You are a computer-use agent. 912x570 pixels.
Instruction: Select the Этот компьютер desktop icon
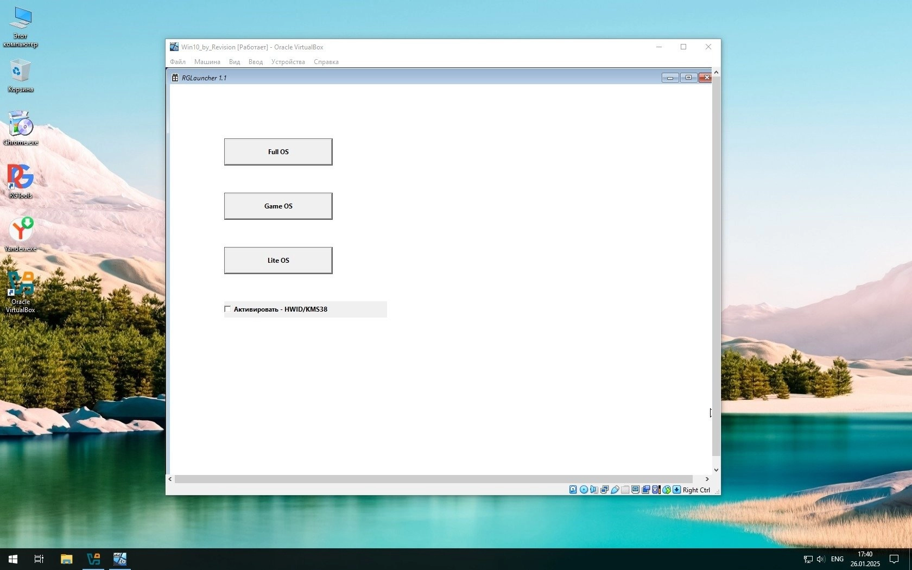point(21,27)
